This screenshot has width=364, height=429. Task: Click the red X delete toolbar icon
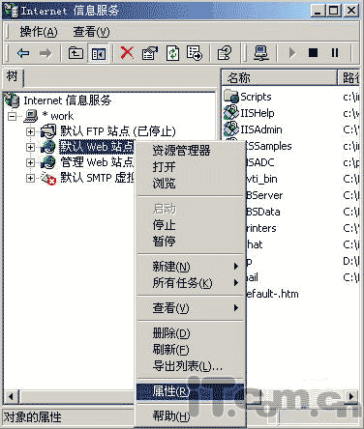click(x=127, y=52)
